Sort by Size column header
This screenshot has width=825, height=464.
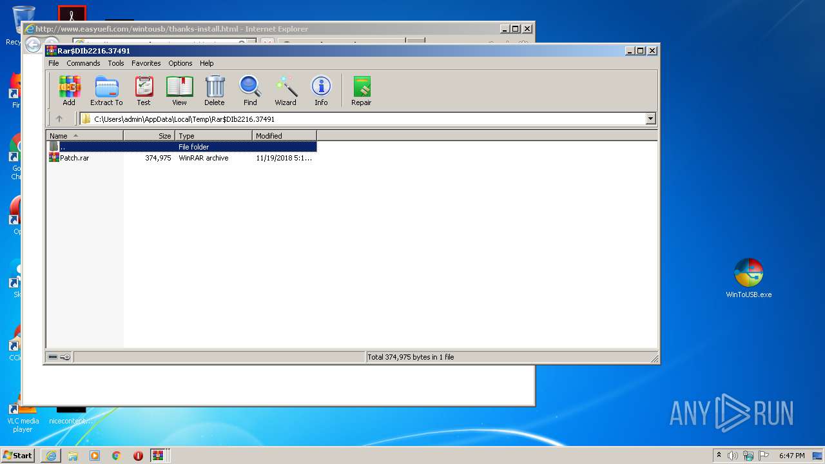point(149,135)
